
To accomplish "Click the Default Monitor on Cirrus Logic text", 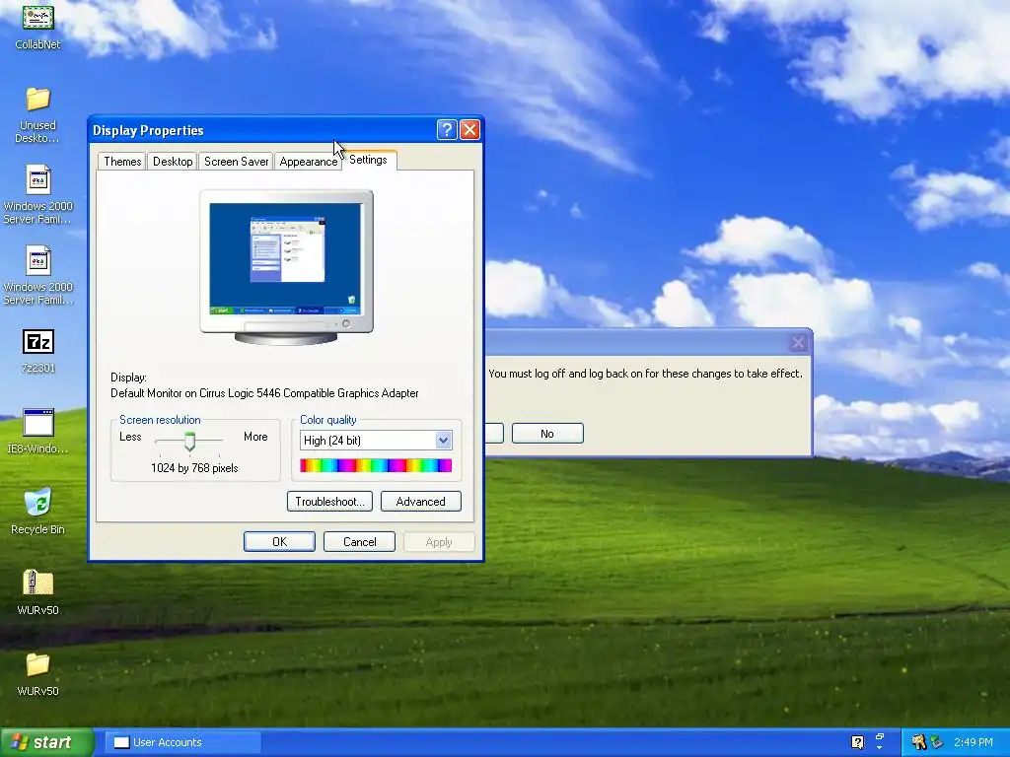I will click(264, 393).
